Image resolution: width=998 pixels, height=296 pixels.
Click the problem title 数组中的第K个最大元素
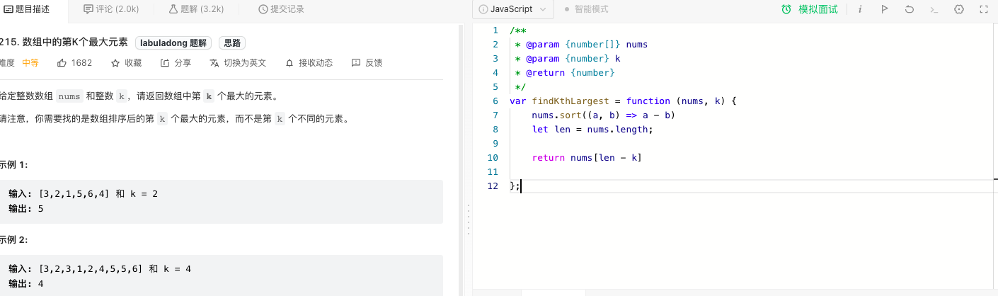(75, 42)
